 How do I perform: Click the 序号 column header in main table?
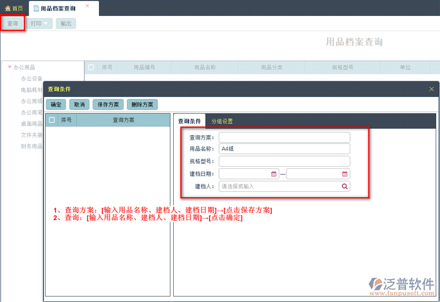click(107, 67)
